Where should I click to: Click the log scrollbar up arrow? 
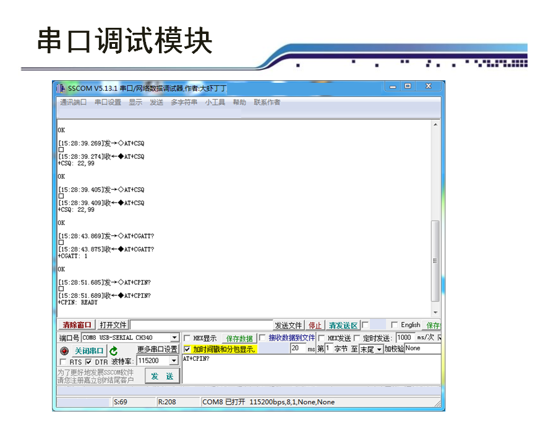[x=435, y=125]
